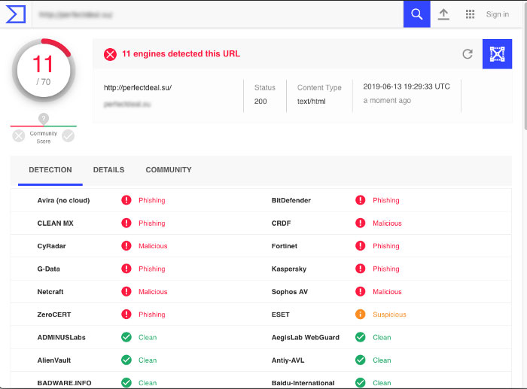Image resolution: width=527 pixels, height=389 pixels.
Task: Click the CLEAN MX alert icon
Action: click(x=126, y=223)
